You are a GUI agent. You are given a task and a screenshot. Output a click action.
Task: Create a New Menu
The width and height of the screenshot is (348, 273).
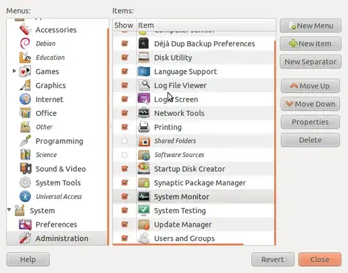click(311, 26)
